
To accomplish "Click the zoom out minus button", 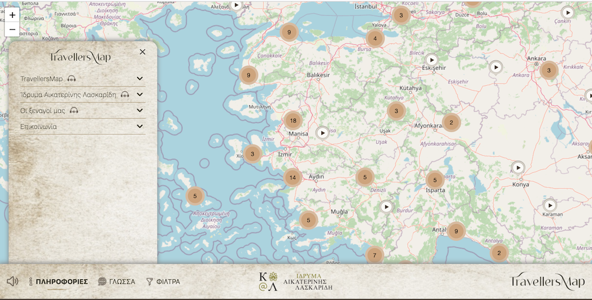I will click(x=12, y=29).
